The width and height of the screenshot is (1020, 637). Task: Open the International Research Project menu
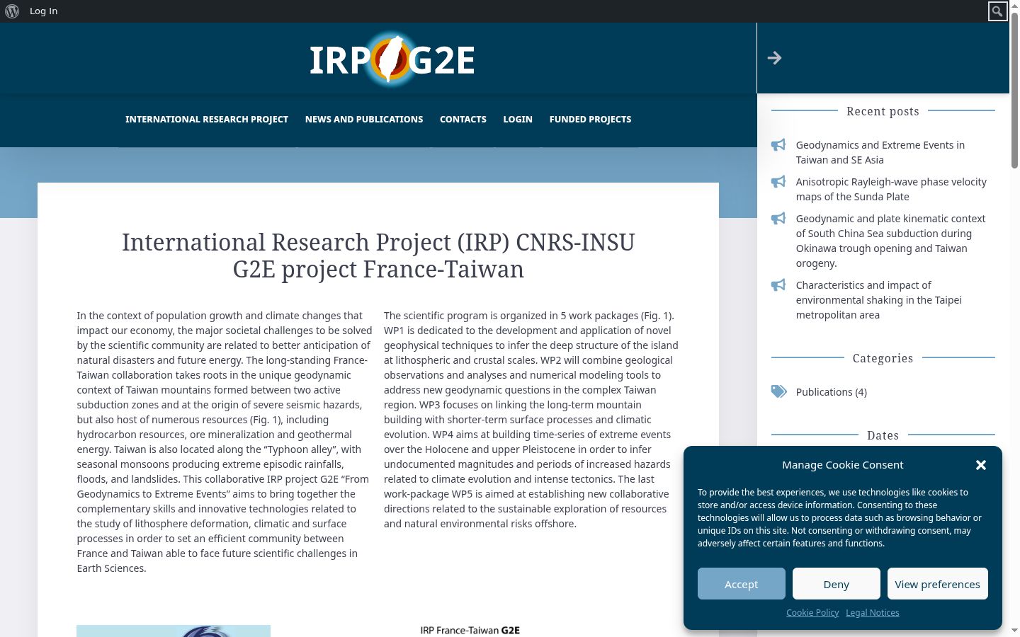click(207, 119)
